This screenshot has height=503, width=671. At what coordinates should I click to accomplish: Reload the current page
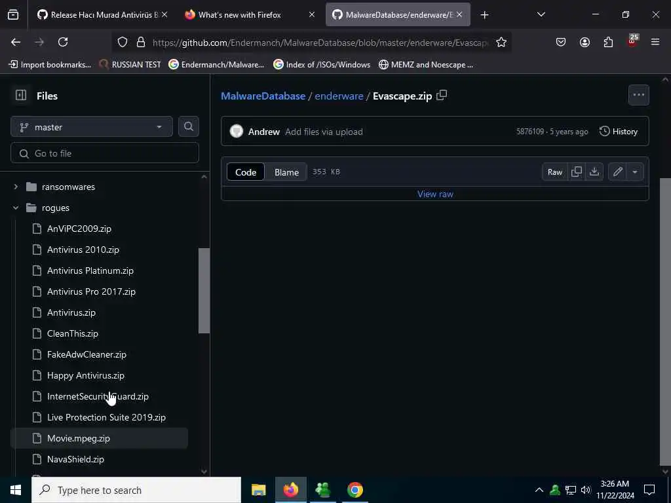pyautogui.click(x=63, y=42)
